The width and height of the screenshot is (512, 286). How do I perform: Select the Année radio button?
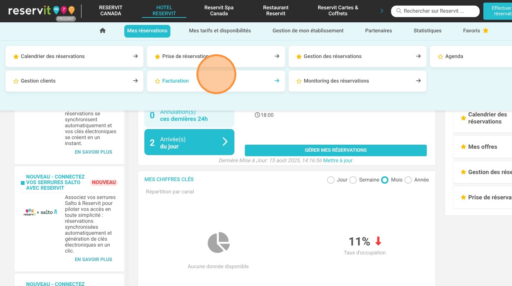coord(408,180)
